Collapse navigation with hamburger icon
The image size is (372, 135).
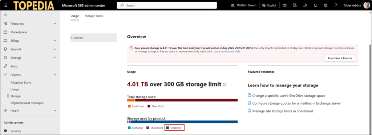[x=5, y=15]
